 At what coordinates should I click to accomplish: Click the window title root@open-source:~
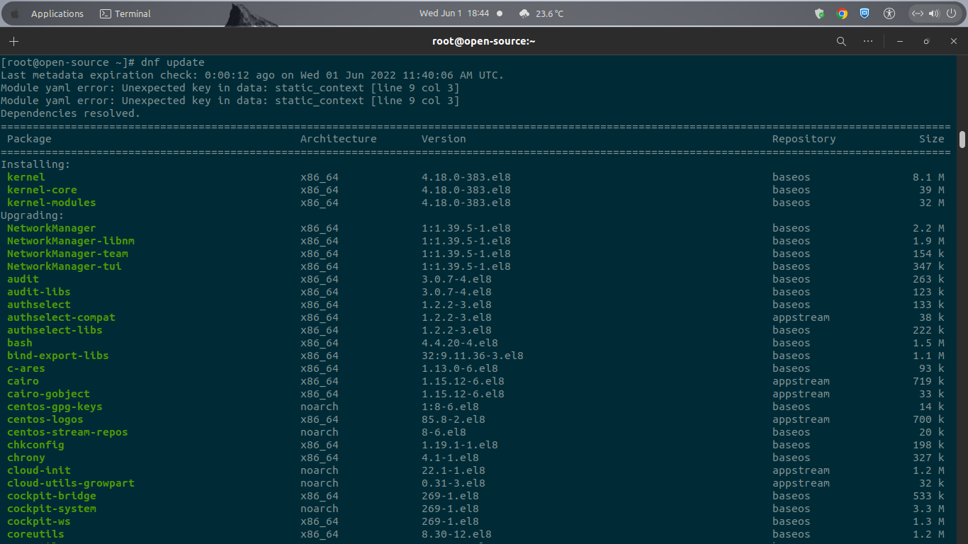[483, 41]
